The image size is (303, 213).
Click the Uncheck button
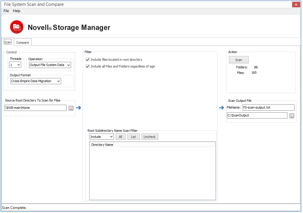[150, 137]
